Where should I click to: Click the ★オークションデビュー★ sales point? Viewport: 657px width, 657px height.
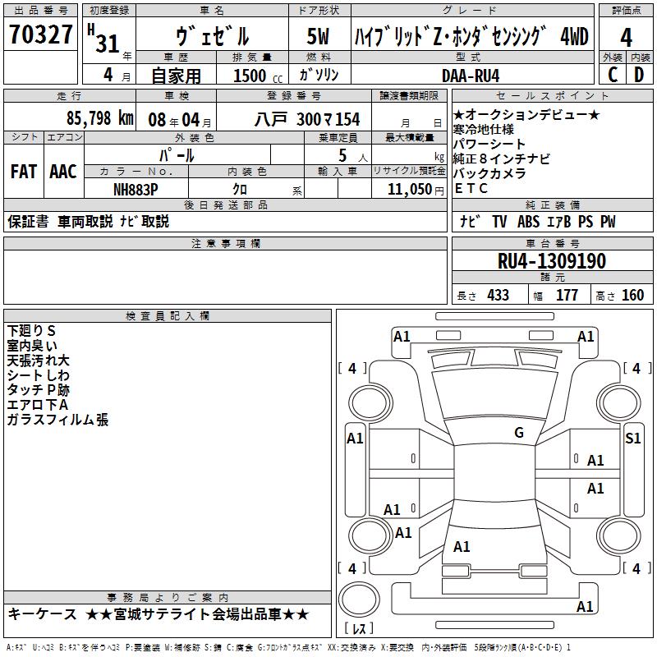point(526,114)
